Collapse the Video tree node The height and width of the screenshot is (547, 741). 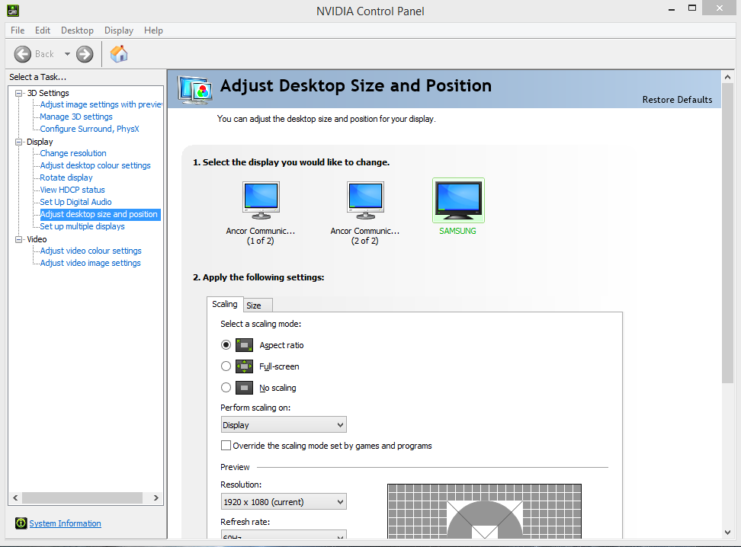point(19,239)
